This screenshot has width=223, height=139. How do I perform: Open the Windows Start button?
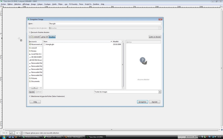[x=3, y=137]
